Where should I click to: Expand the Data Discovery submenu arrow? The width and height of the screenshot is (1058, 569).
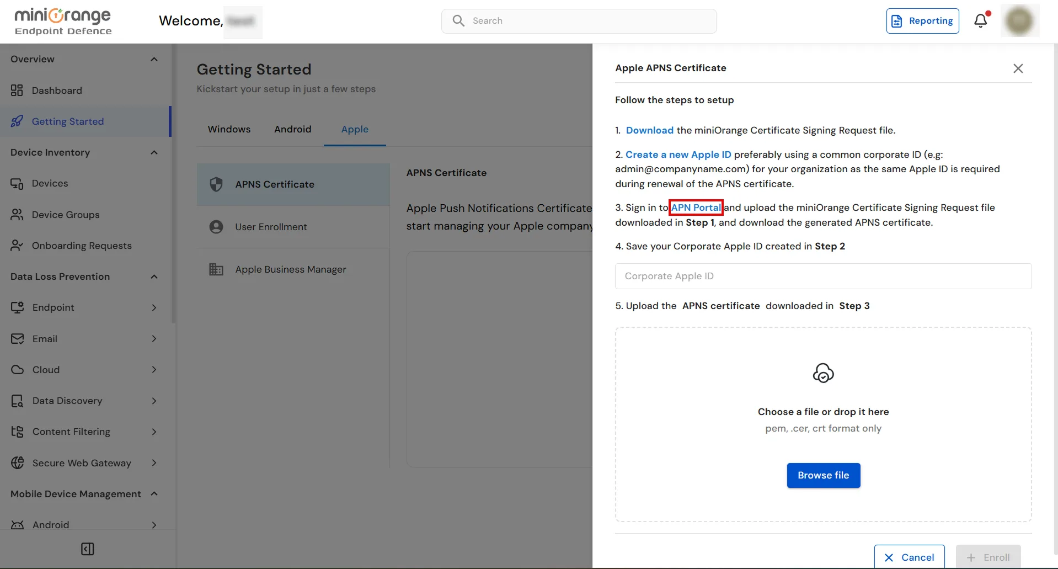(x=154, y=401)
